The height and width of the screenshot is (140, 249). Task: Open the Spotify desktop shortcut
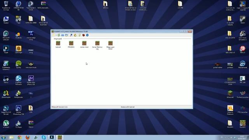click(x=18, y=64)
